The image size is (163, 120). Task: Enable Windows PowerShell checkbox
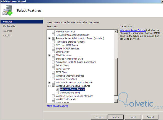tap(53, 79)
